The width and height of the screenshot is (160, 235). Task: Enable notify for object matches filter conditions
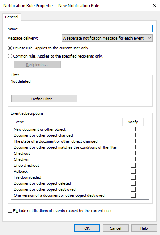tap(133, 147)
